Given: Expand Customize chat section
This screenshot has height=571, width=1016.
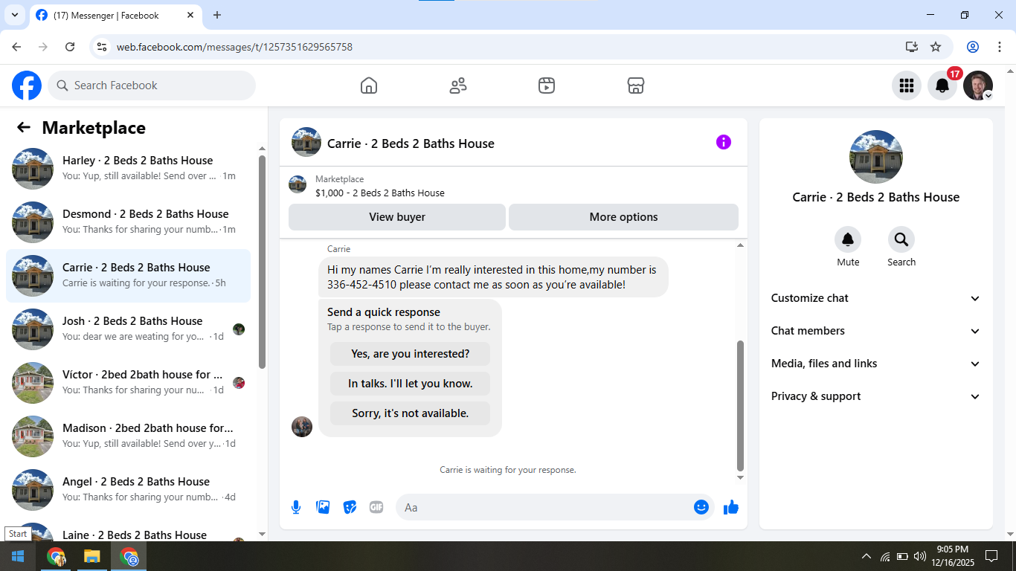Looking at the screenshot, I should point(876,298).
